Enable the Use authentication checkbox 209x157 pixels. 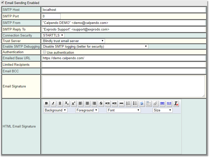[44, 52]
